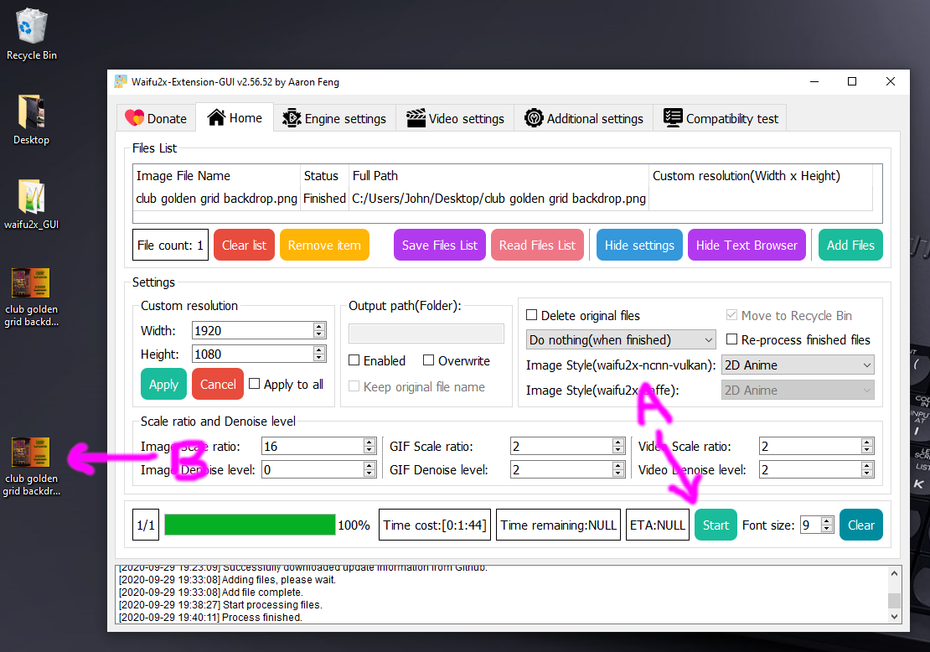Decrease GIF Denoise level with down arrow
Screen dimensions: 930x652
coord(618,474)
